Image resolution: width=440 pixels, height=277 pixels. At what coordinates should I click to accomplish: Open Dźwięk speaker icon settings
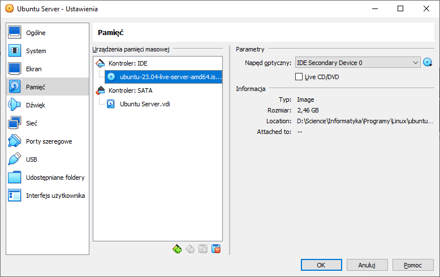click(x=14, y=105)
